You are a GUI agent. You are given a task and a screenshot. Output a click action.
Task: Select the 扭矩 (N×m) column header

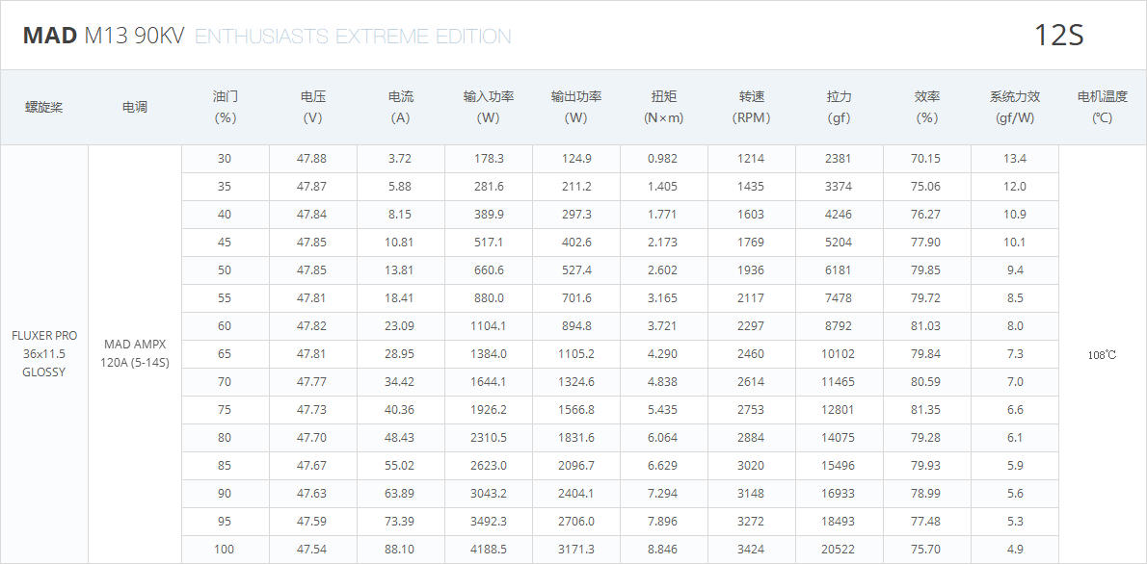(x=664, y=107)
